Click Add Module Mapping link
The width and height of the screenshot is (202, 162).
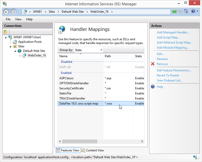[x=173, y=48]
